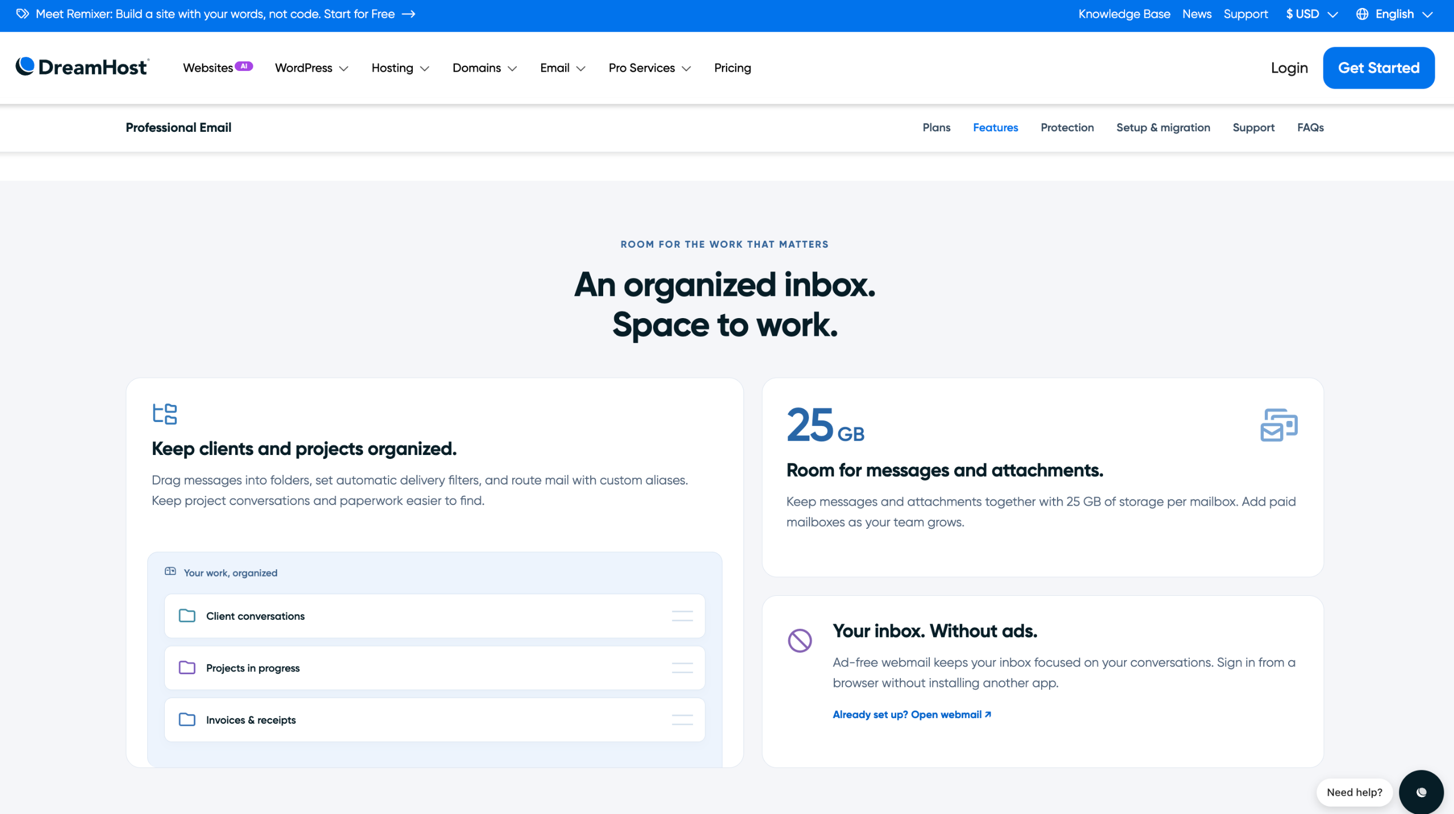1454x814 pixels.
Task: Click Support in the top blue bar
Action: (x=1246, y=14)
